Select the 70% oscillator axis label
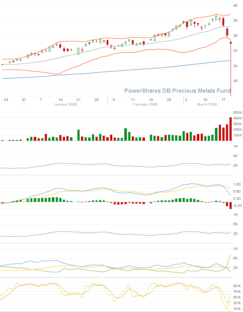The height and width of the screenshot is (312, 243). pos(237,292)
